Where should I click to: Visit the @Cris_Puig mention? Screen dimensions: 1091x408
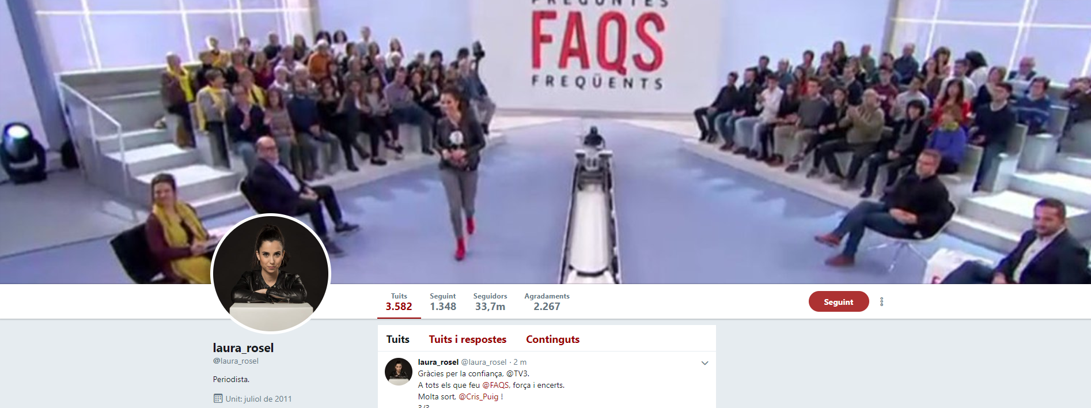tap(478, 396)
